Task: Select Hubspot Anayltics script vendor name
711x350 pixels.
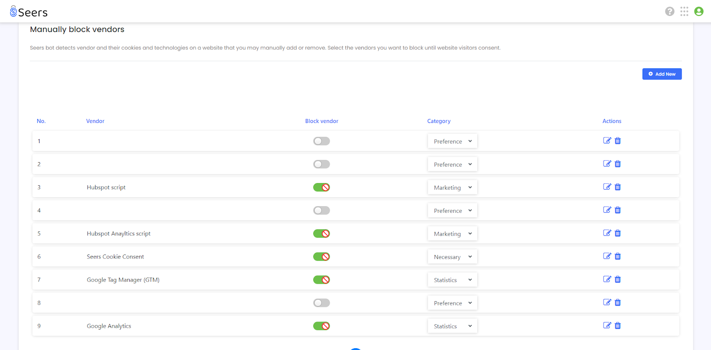Action: [119, 234]
